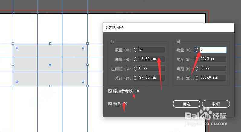The height and width of the screenshot is (132, 241).
Task: Click the right-middle selection handle
Action: (87, 64)
